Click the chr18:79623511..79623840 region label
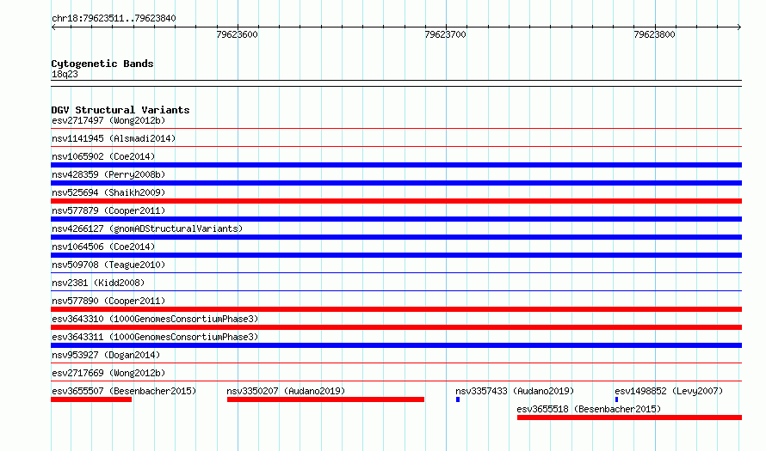 pos(114,18)
